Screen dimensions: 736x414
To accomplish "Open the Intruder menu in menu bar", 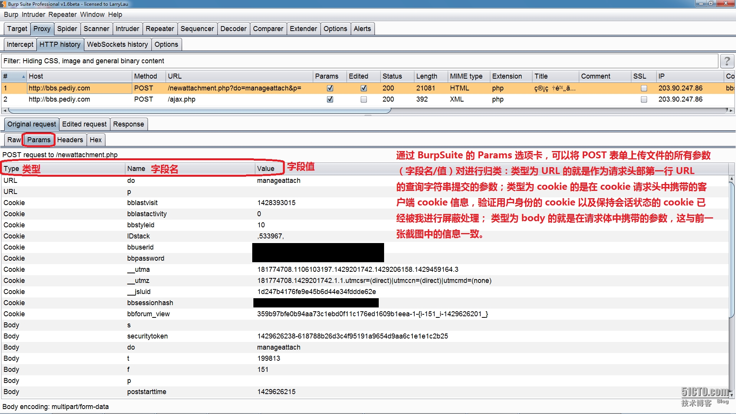I will pos(33,15).
